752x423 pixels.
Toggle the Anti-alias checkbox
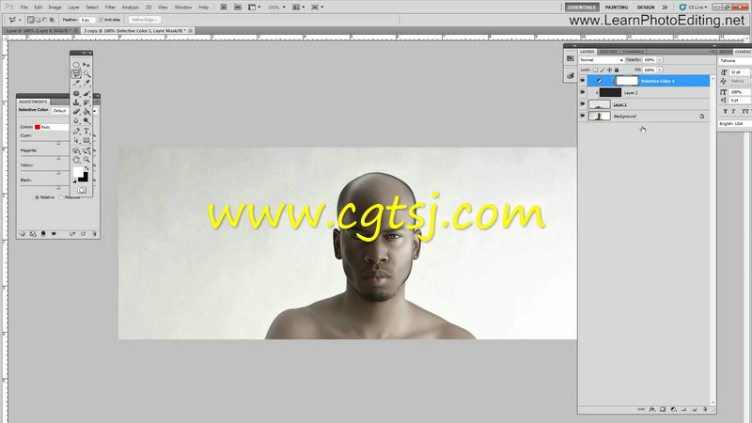pos(102,20)
